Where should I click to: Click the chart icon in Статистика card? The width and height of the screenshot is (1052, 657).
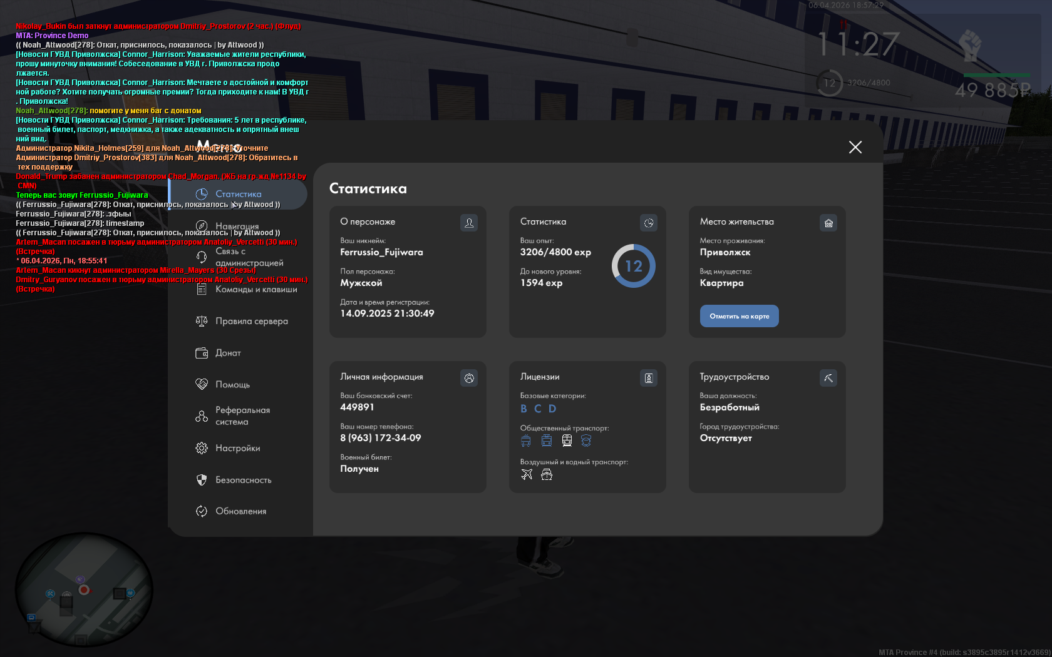click(649, 223)
